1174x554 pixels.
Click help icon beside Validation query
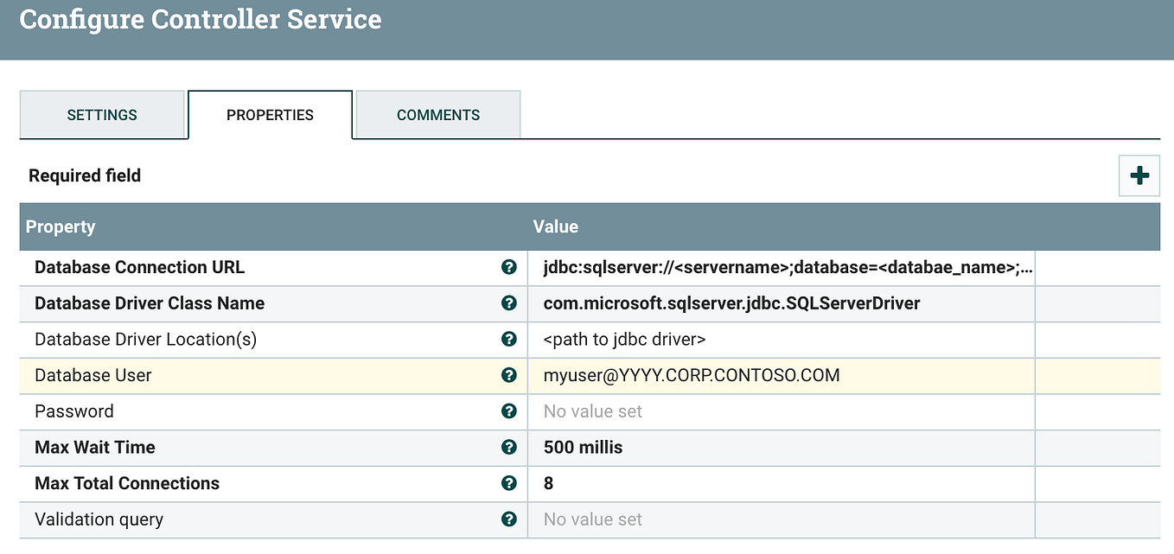tap(509, 519)
